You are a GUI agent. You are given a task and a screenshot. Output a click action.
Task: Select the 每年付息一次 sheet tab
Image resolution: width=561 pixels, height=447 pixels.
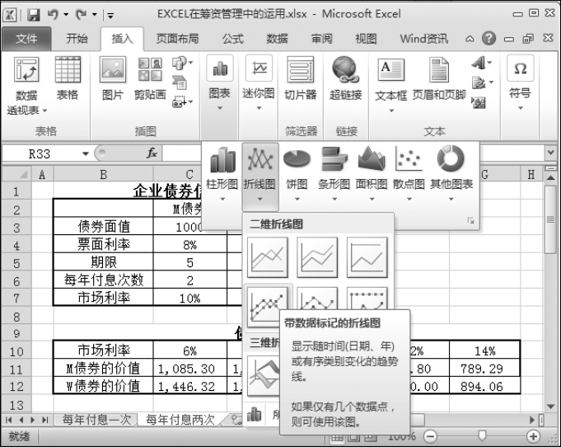pyautogui.click(x=96, y=420)
